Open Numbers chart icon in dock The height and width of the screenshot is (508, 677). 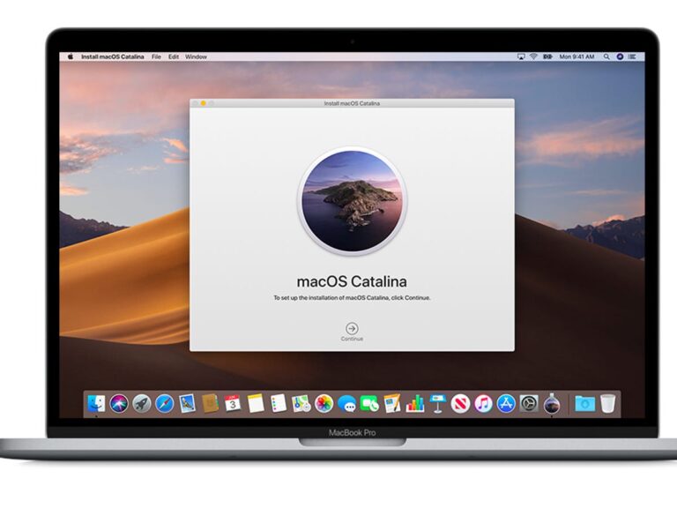pos(415,404)
